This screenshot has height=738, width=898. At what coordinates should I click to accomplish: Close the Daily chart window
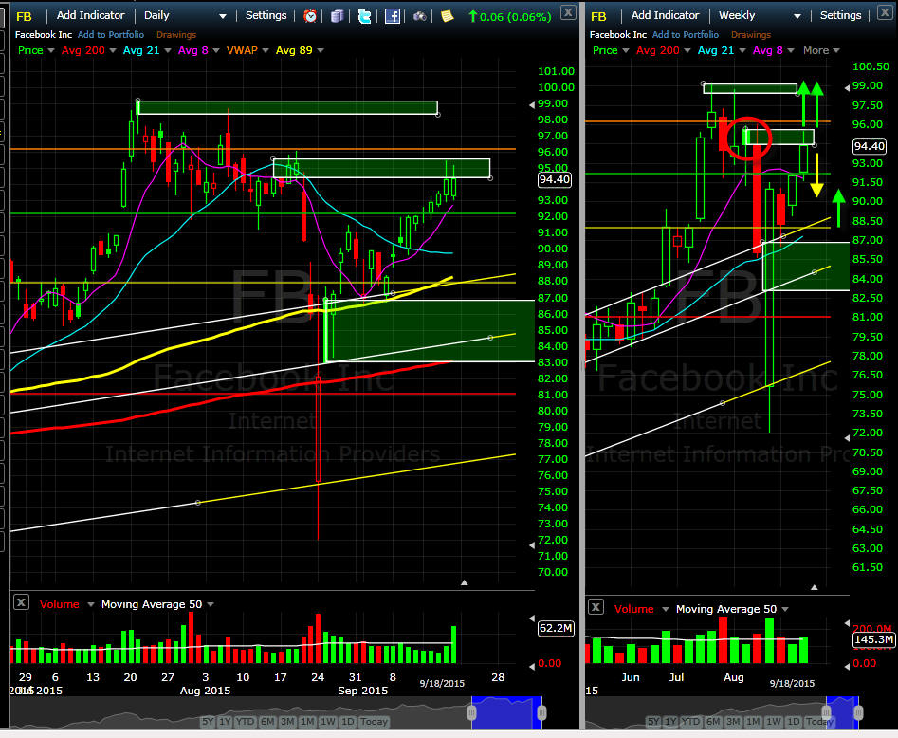pos(568,12)
